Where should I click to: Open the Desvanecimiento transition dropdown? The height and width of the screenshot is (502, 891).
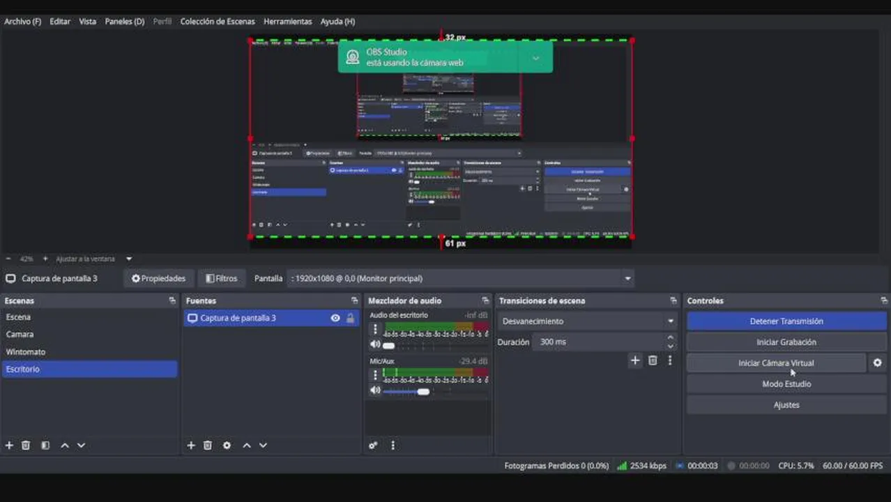pyautogui.click(x=588, y=321)
